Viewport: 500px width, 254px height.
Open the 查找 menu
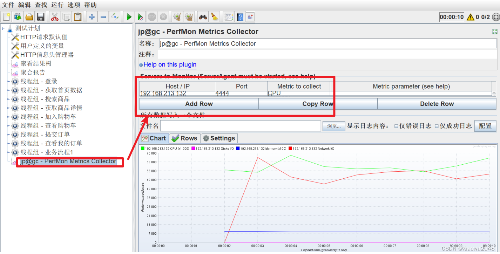[41, 5]
